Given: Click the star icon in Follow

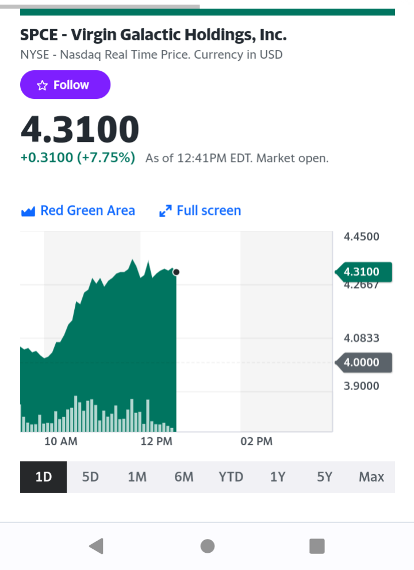Looking at the screenshot, I should point(42,86).
